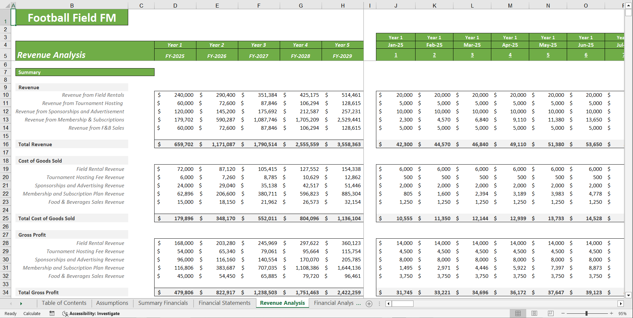Click the macro recording icon in the status bar
The height and width of the screenshot is (318, 633).
pyautogui.click(x=52, y=313)
